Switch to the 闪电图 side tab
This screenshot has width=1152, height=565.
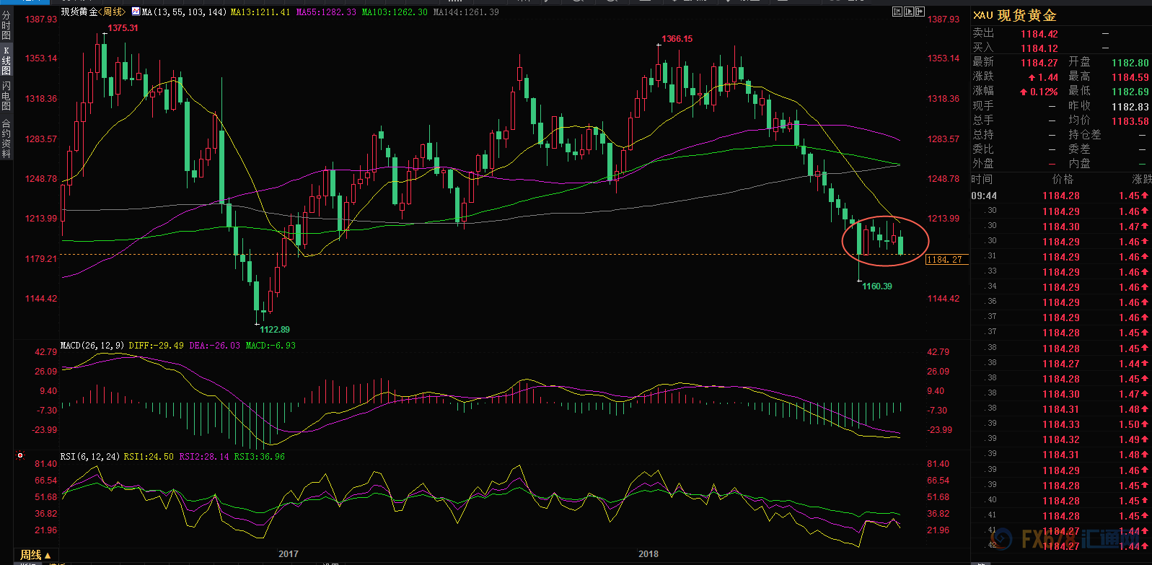pyautogui.click(x=6, y=96)
